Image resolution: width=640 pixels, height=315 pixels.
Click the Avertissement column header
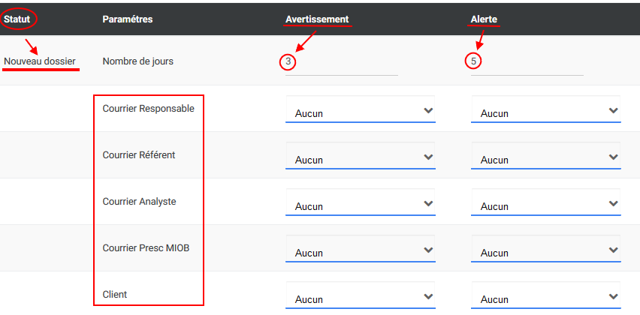click(x=317, y=19)
